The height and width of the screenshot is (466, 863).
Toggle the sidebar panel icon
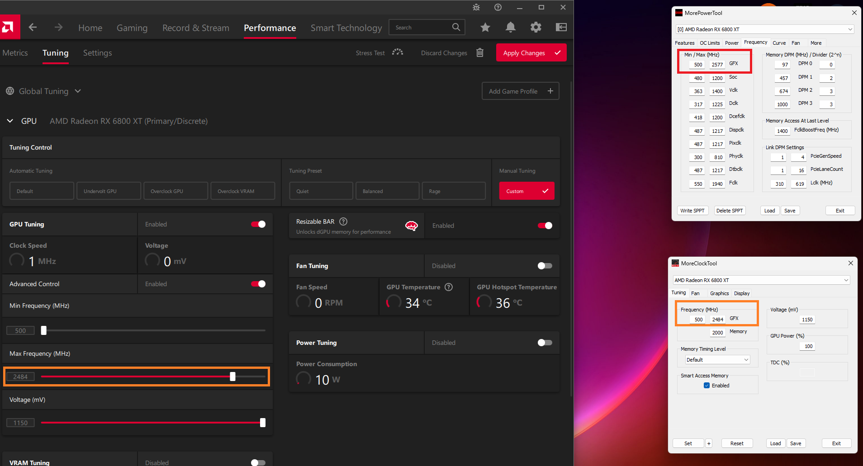click(x=561, y=28)
